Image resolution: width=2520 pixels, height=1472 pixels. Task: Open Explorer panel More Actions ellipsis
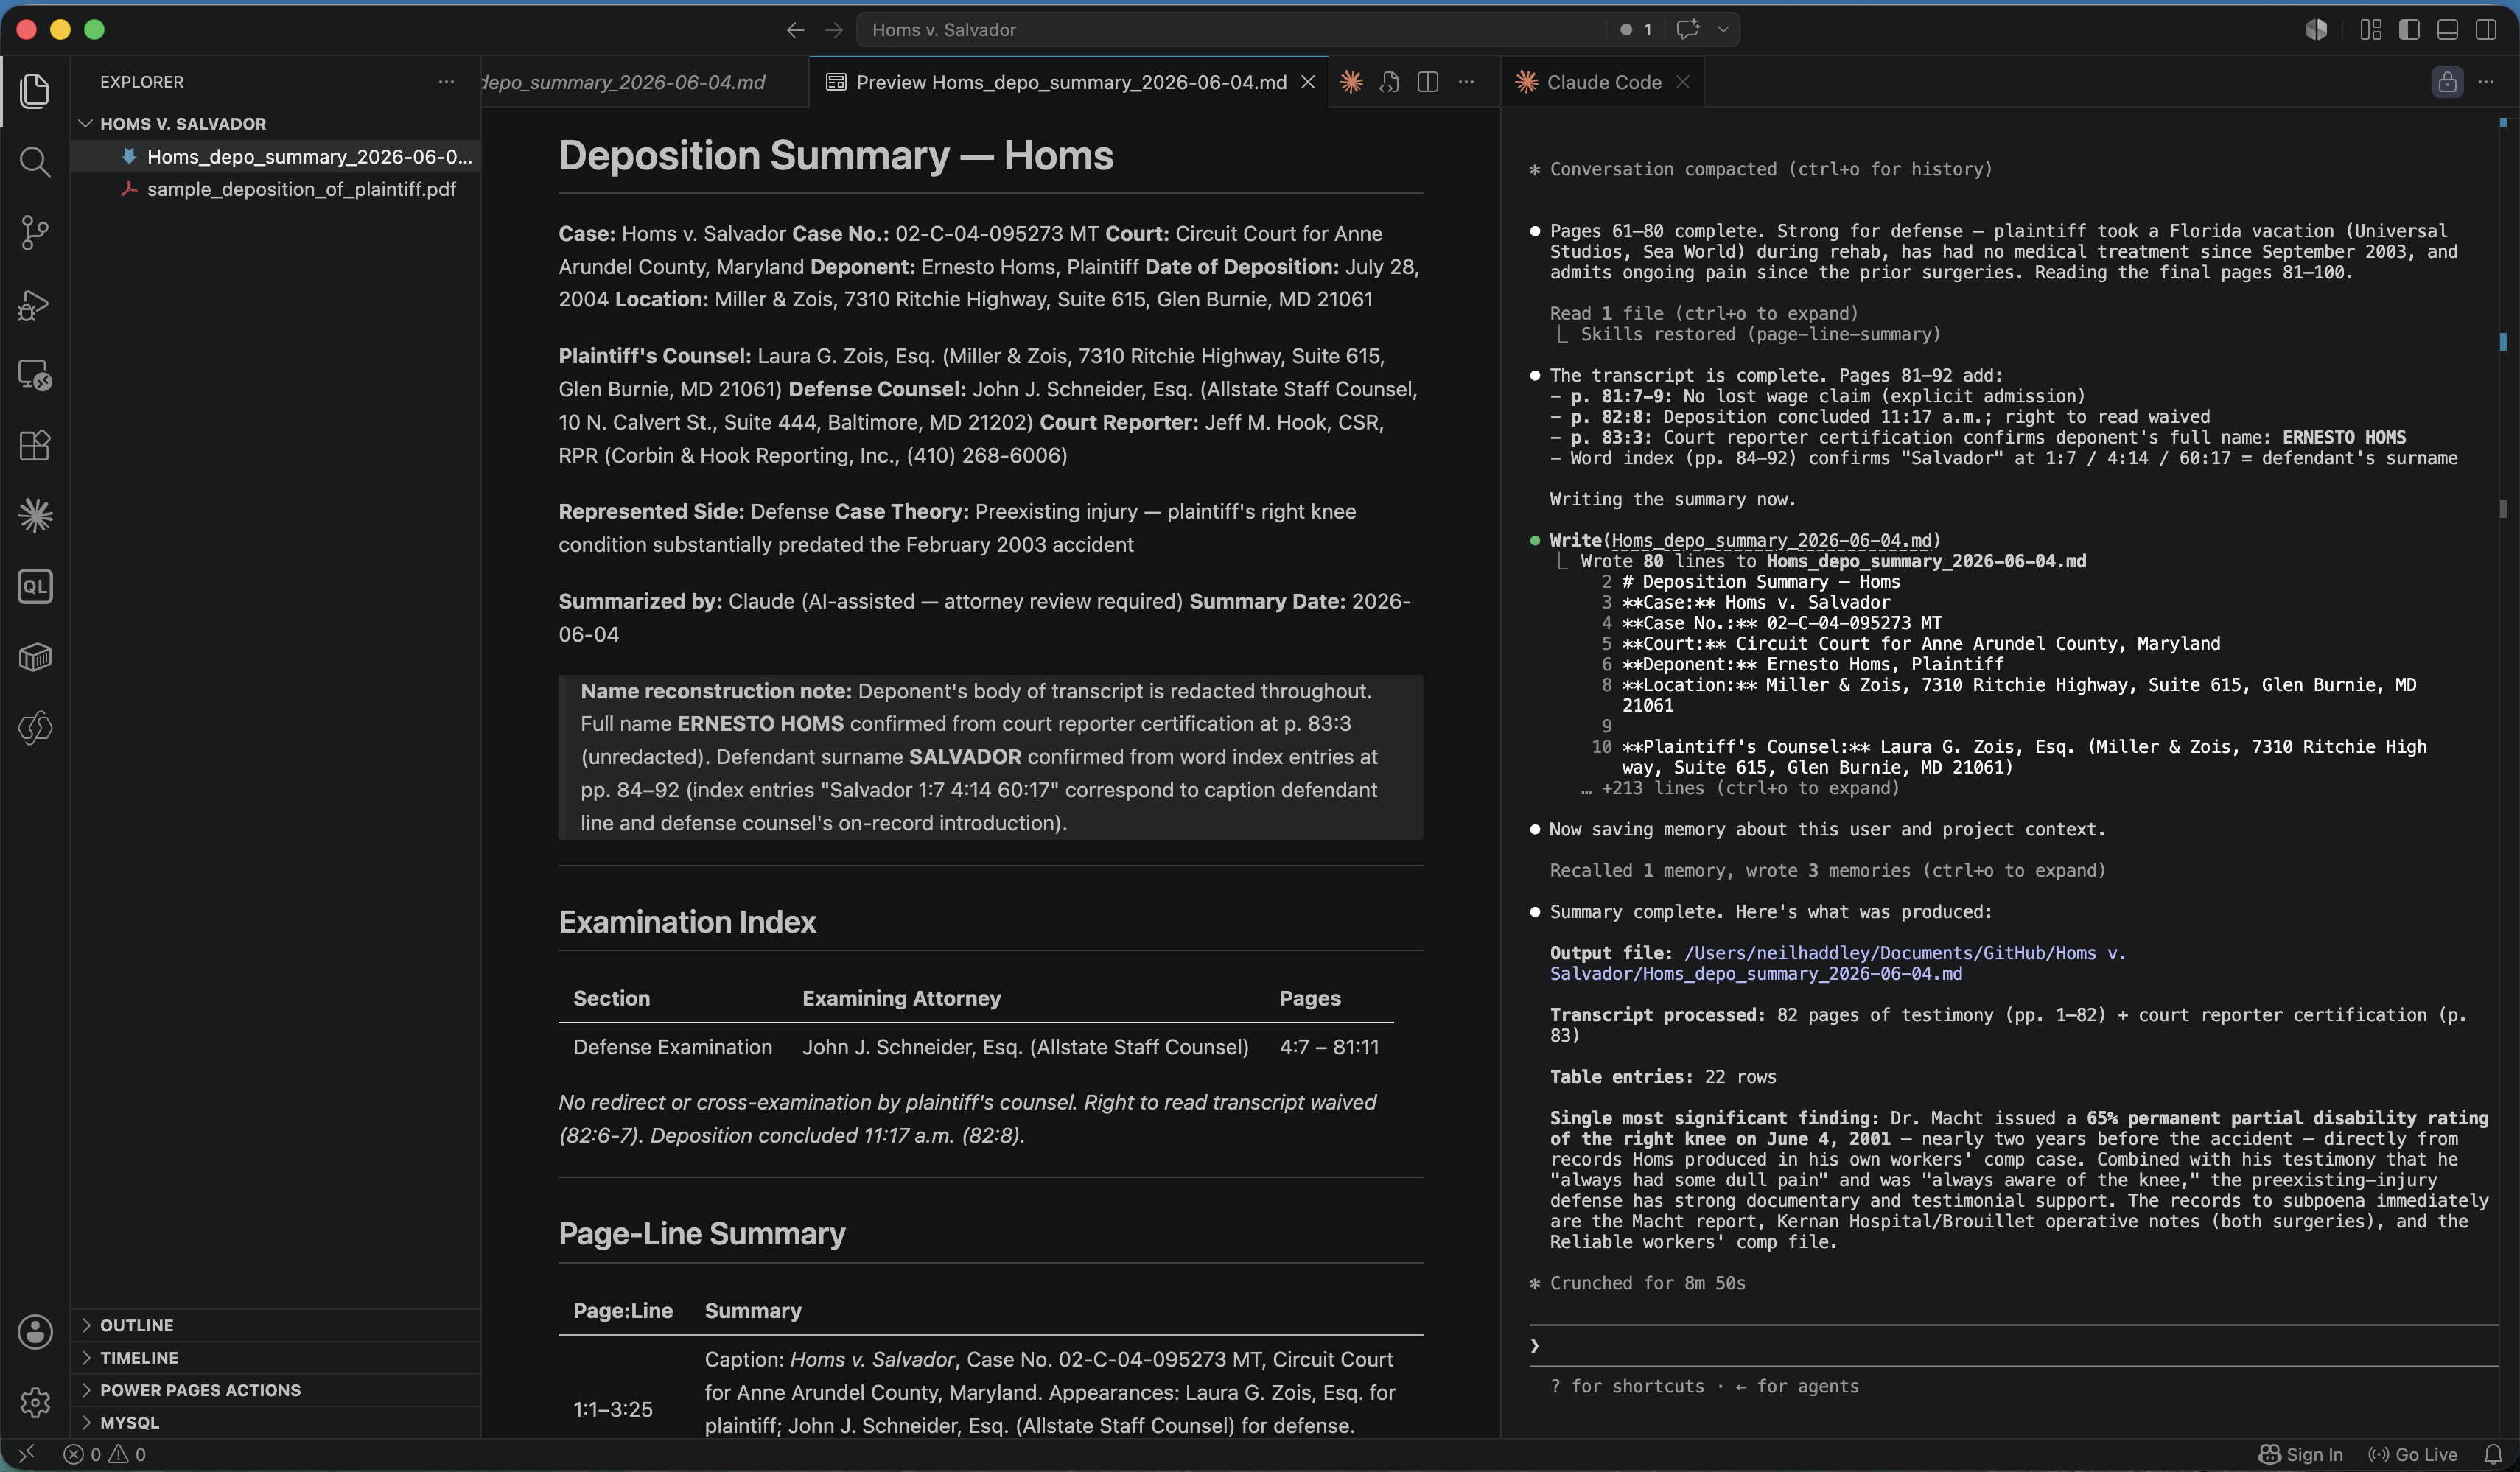(x=446, y=82)
